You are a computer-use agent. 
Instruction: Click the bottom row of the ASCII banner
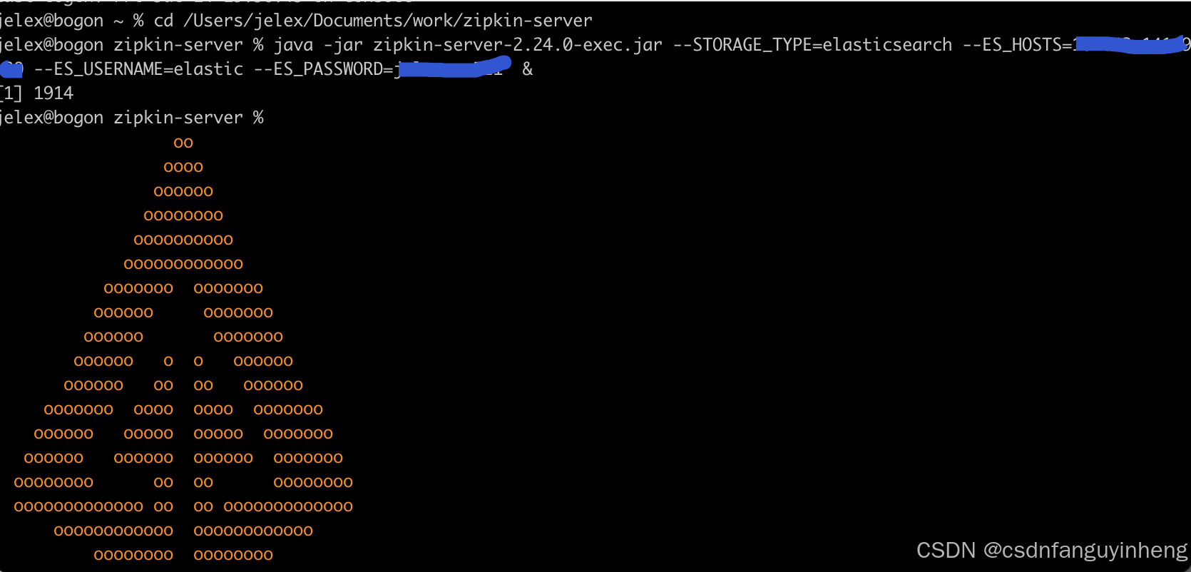click(183, 555)
